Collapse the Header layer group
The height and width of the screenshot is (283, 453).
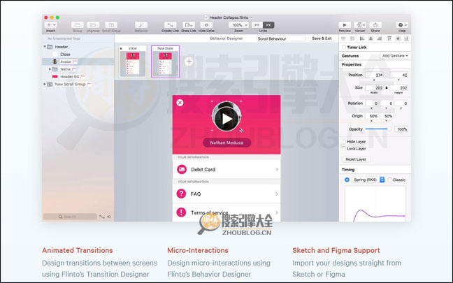pyautogui.click(x=45, y=47)
